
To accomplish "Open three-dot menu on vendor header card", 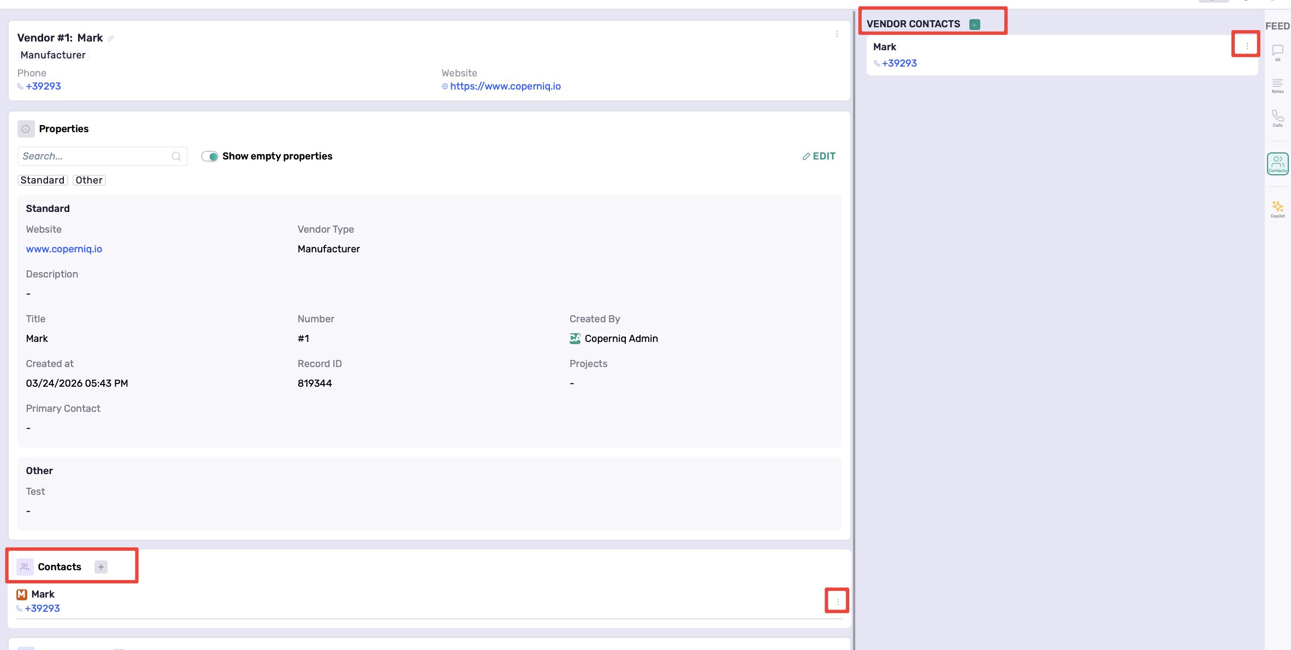I will pyautogui.click(x=837, y=34).
